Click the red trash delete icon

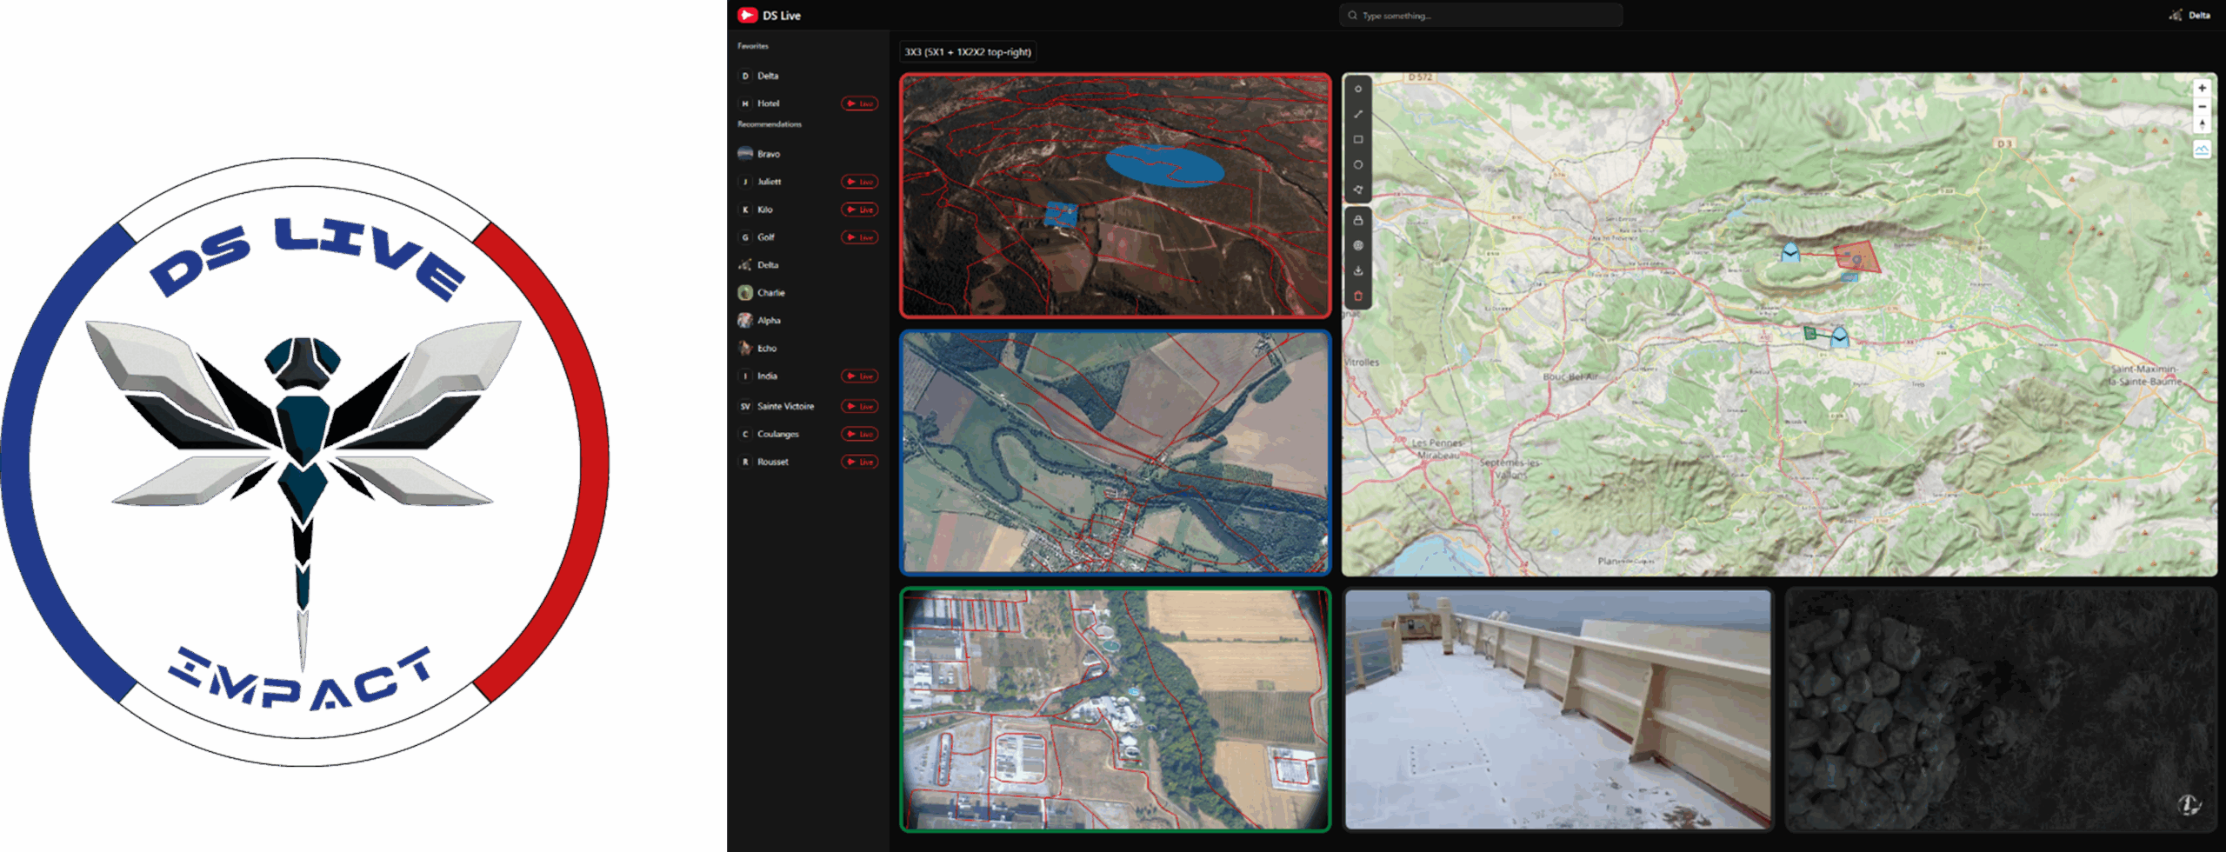pyautogui.click(x=1357, y=296)
